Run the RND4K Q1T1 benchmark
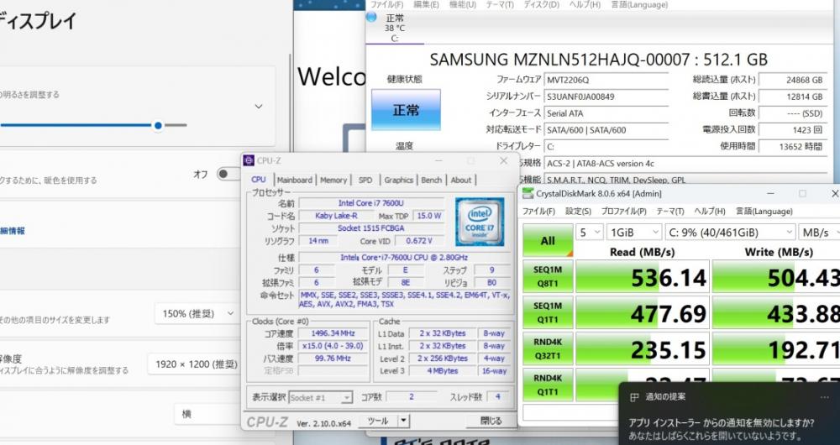 (548, 385)
